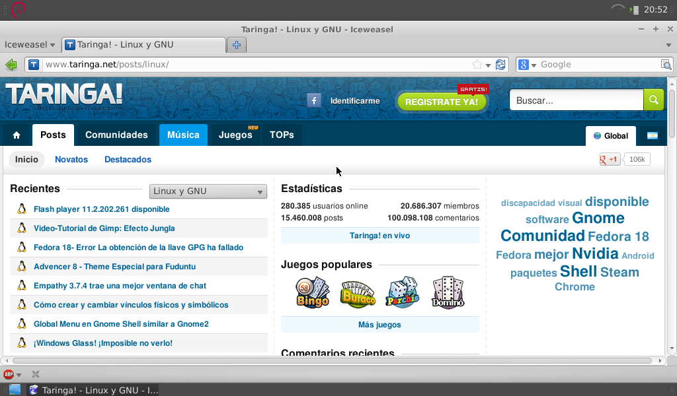Expand the Linux y GNU category dropdown
The image size is (677, 396).
(x=208, y=191)
